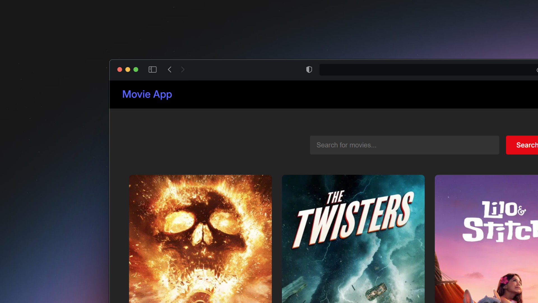Focus the browser address bar

[x=429, y=70]
